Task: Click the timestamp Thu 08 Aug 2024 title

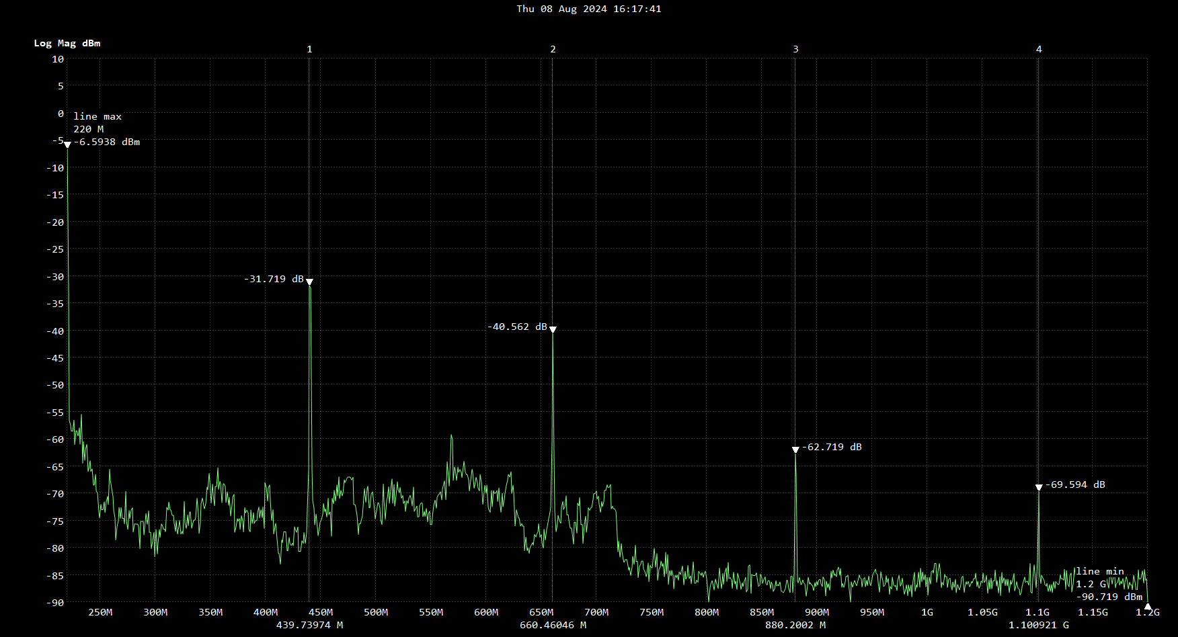Action: (x=588, y=9)
